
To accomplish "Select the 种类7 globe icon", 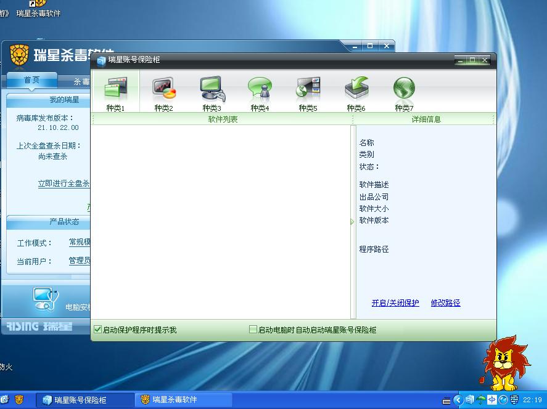I will pyautogui.click(x=404, y=89).
